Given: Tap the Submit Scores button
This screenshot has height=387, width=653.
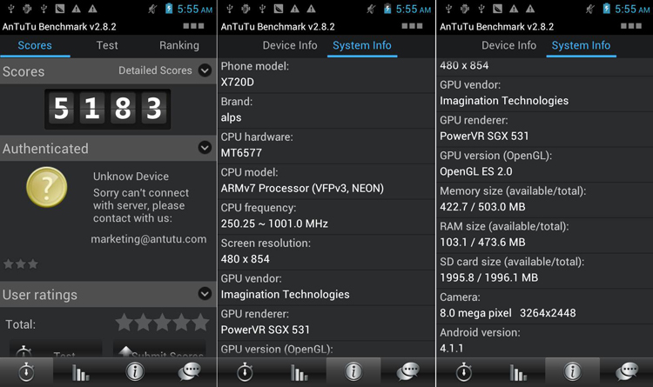Looking at the screenshot, I should click(159, 350).
